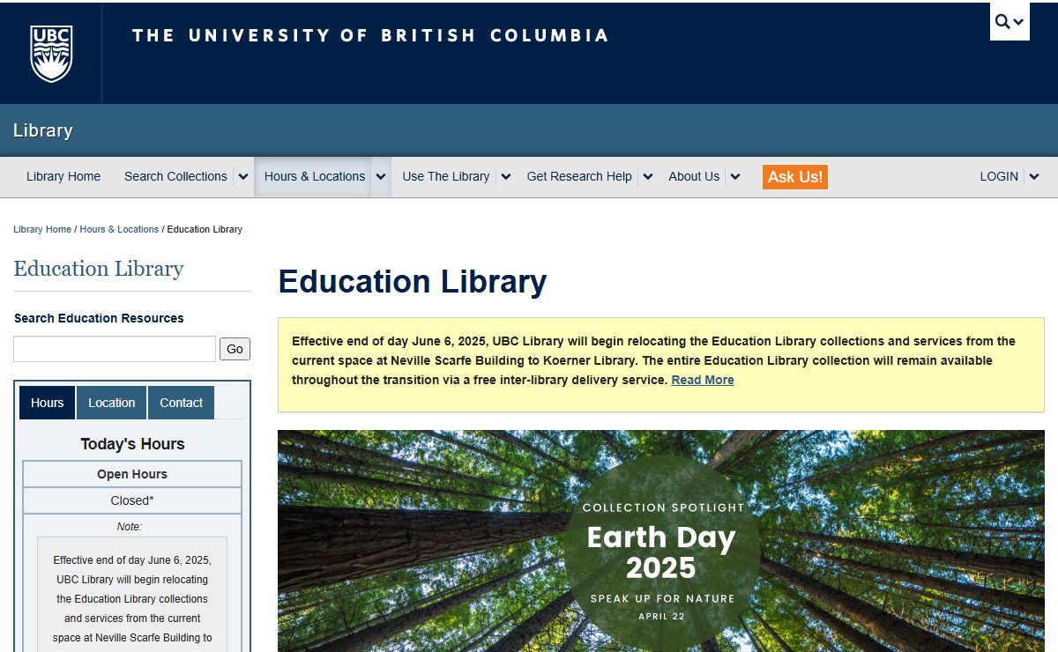
Task: Focus the Search Education Resources input field
Action: [115, 349]
